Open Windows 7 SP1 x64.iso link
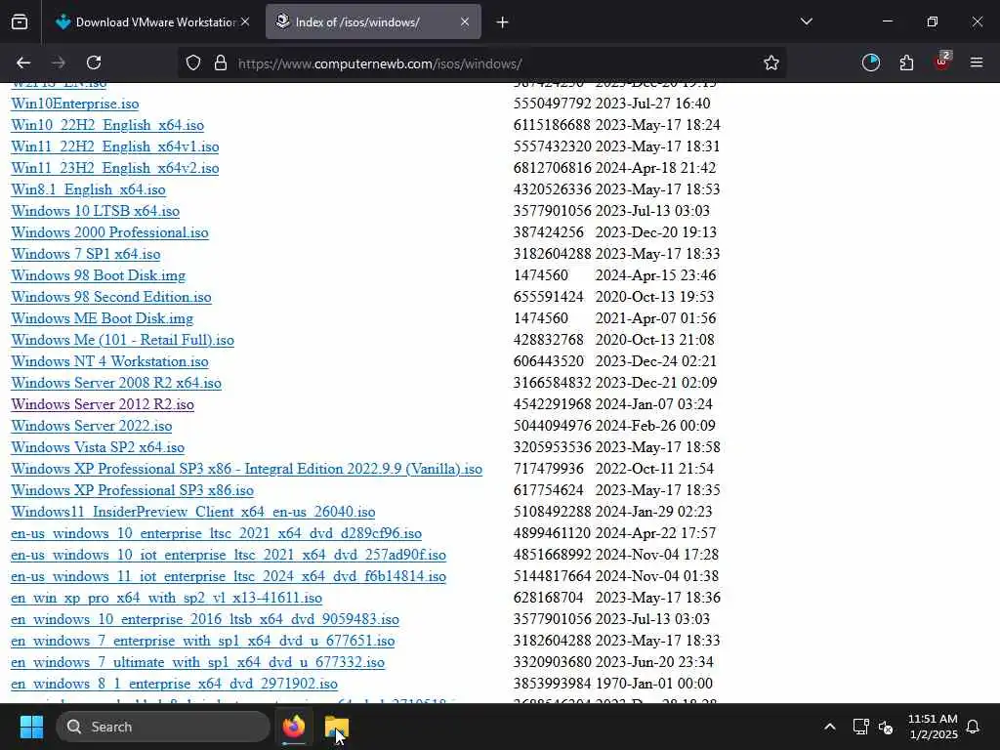The height and width of the screenshot is (750, 1000). 86,254
